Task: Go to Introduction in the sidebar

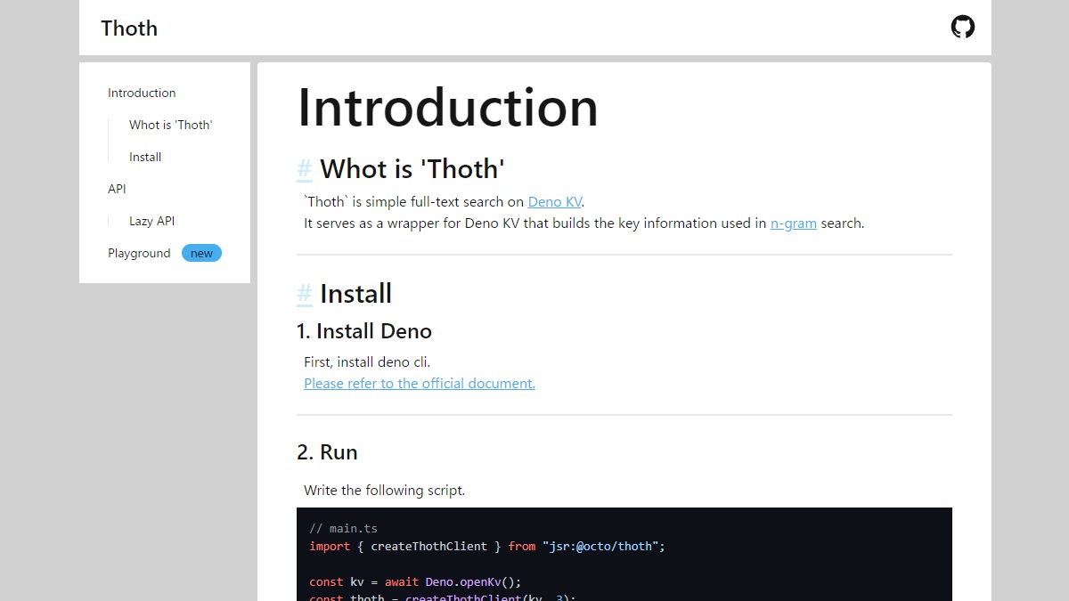Action: click(x=142, y=93)
